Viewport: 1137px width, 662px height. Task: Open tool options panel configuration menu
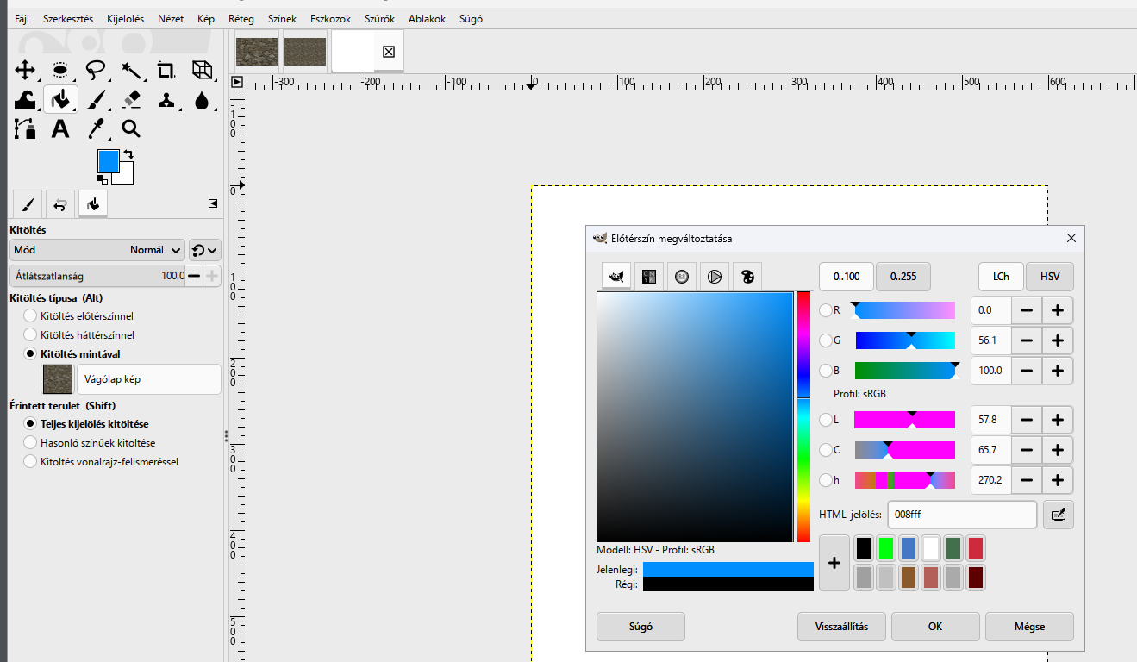pyautogui.click(x=213, y=203)
